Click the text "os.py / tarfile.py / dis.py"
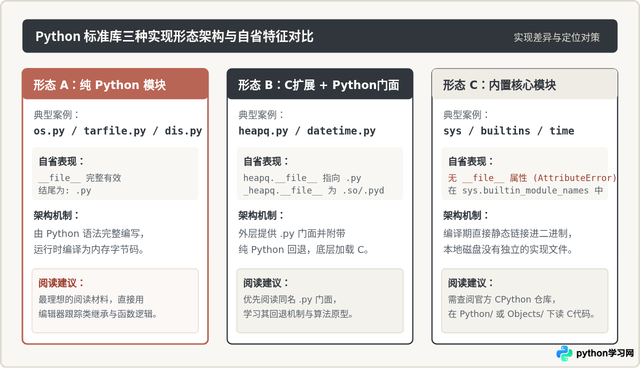 point(118,131)
